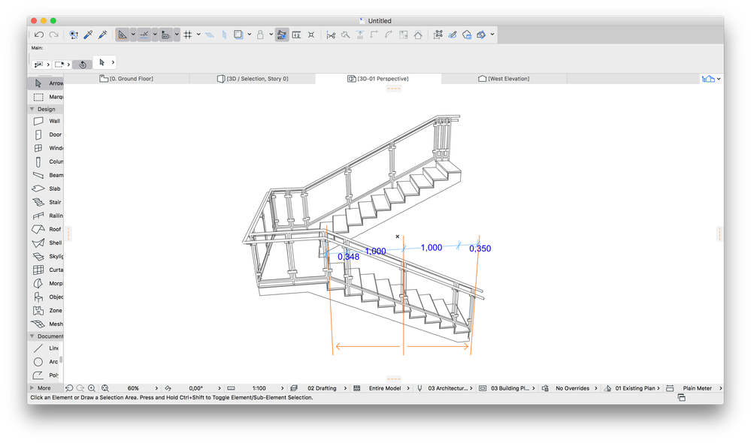Switch to the 0. Ground Floor tab
This screenshot has height=443, width=751.
(x=126, y=78)
